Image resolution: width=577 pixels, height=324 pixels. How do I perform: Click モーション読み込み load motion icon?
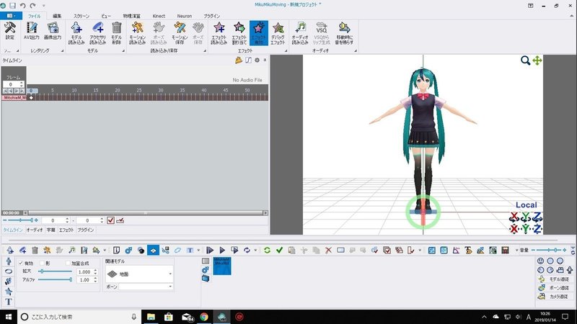point(138,33)
